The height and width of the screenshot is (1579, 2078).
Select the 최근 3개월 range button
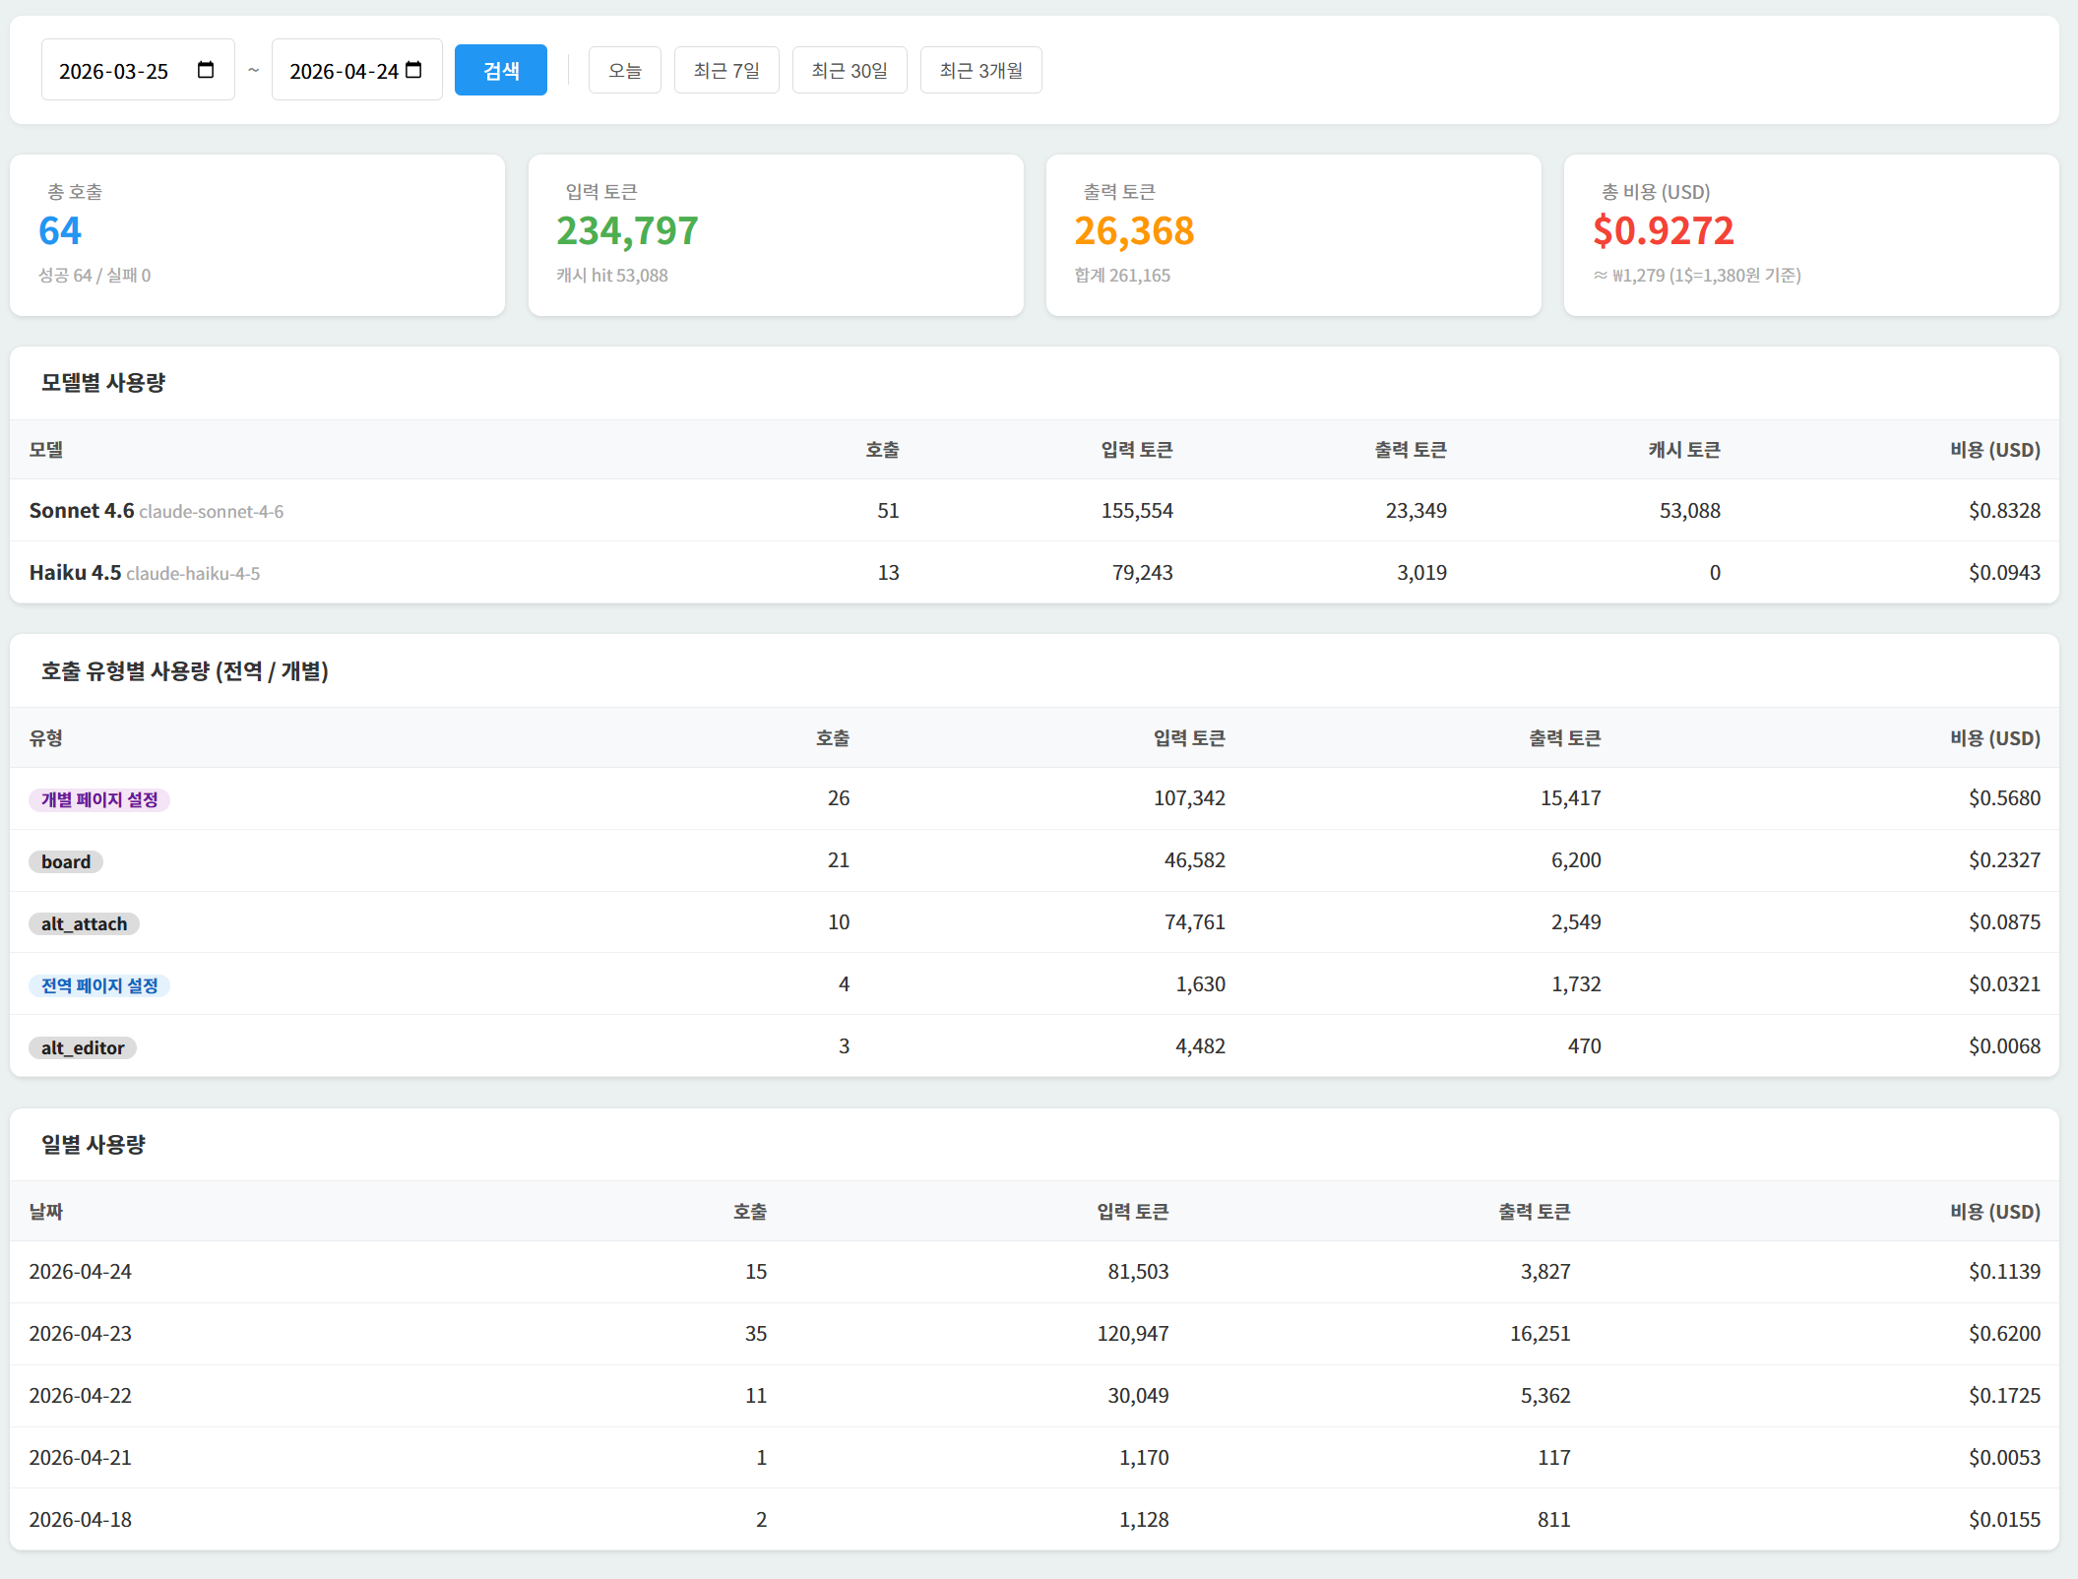(980, 70)
